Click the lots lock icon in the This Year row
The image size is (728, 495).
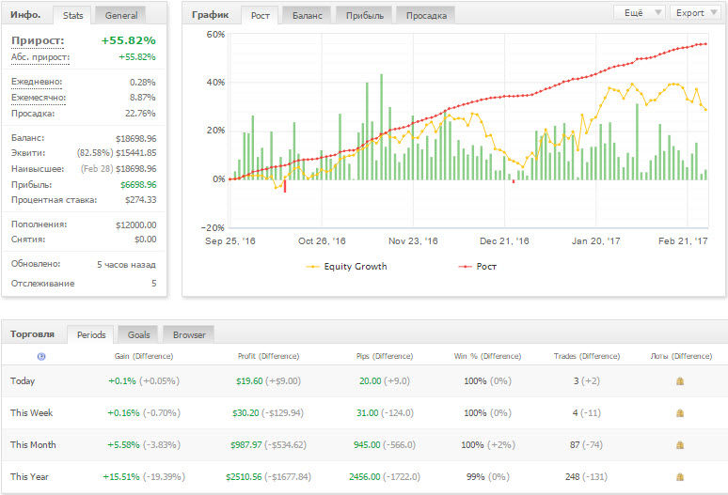pos(680,477)
